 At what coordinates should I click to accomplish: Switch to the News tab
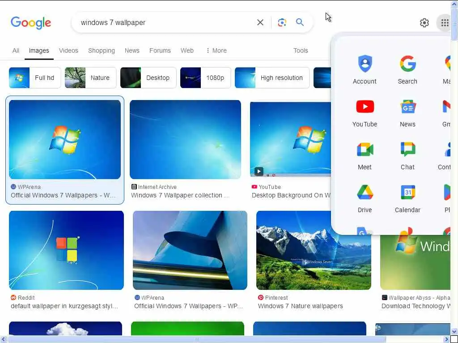coord(132,50)
